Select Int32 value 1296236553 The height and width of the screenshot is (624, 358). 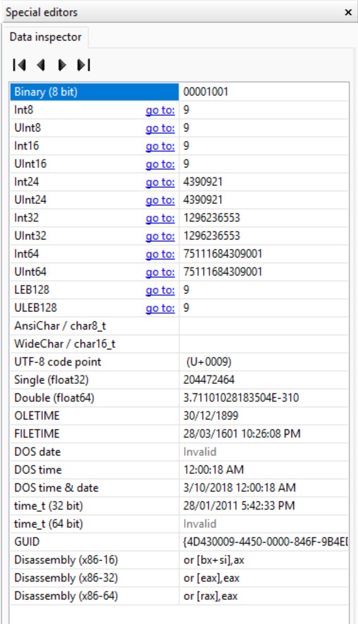coord(211,218)
